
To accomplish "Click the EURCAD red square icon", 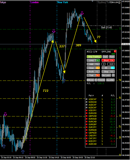I will point(87,122).
